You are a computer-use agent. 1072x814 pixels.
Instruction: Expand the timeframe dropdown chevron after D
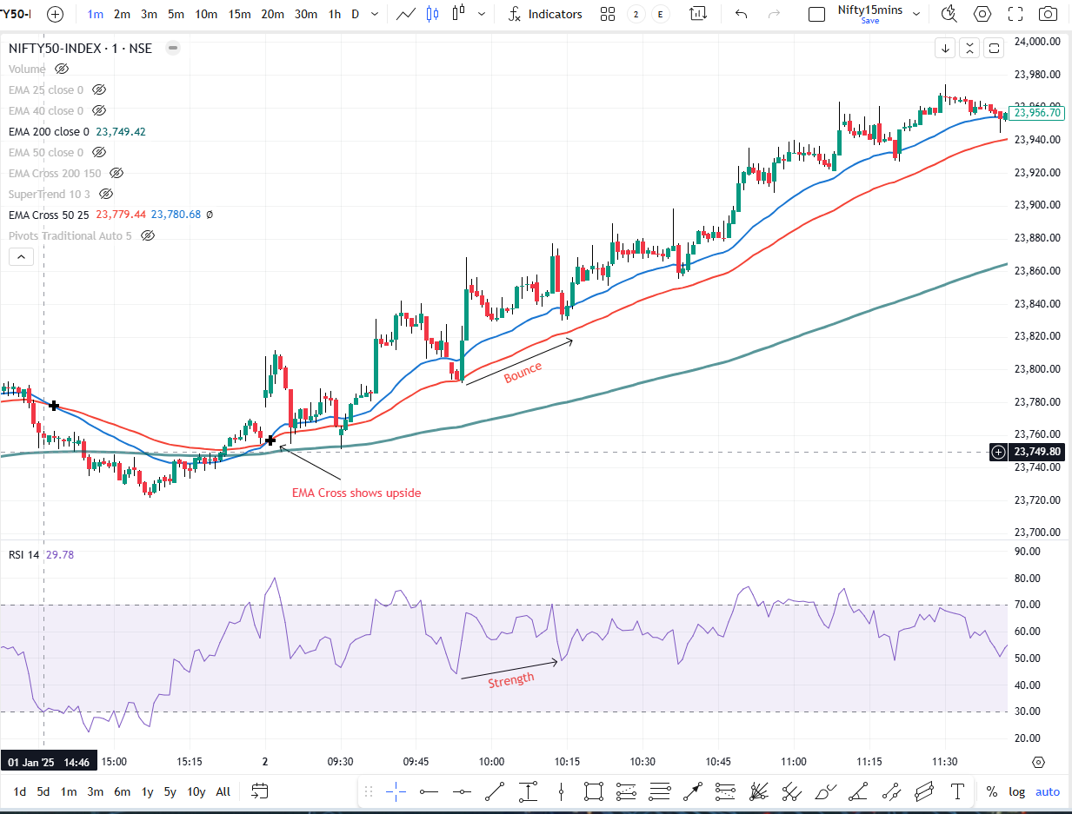(x=374, y=14)
